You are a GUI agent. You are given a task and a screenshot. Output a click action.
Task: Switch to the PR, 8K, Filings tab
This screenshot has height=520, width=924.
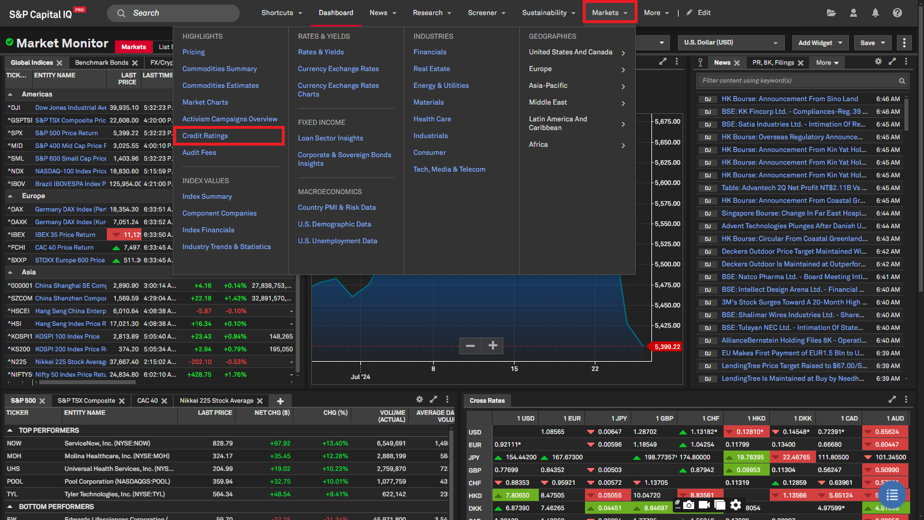(773, 62)
